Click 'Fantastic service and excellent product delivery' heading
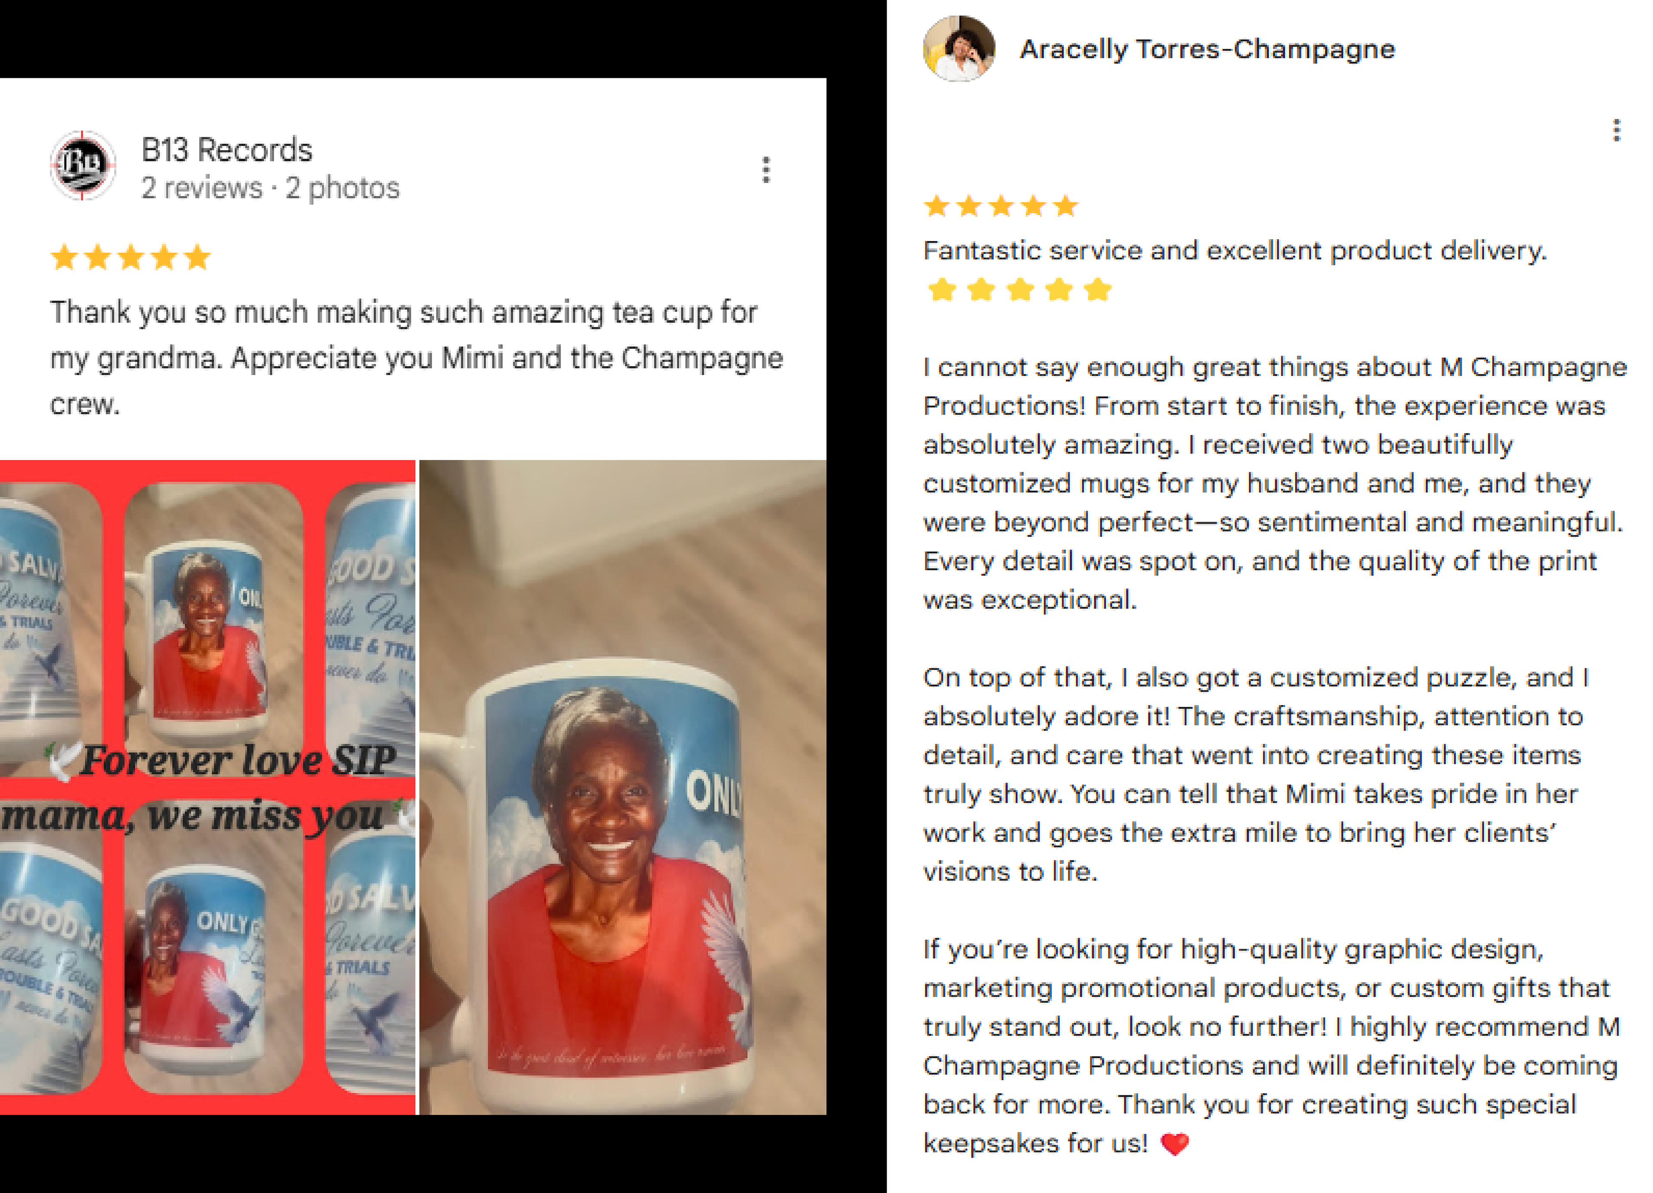The height and width of the screenshot is (1193, 1653). 1234,250
